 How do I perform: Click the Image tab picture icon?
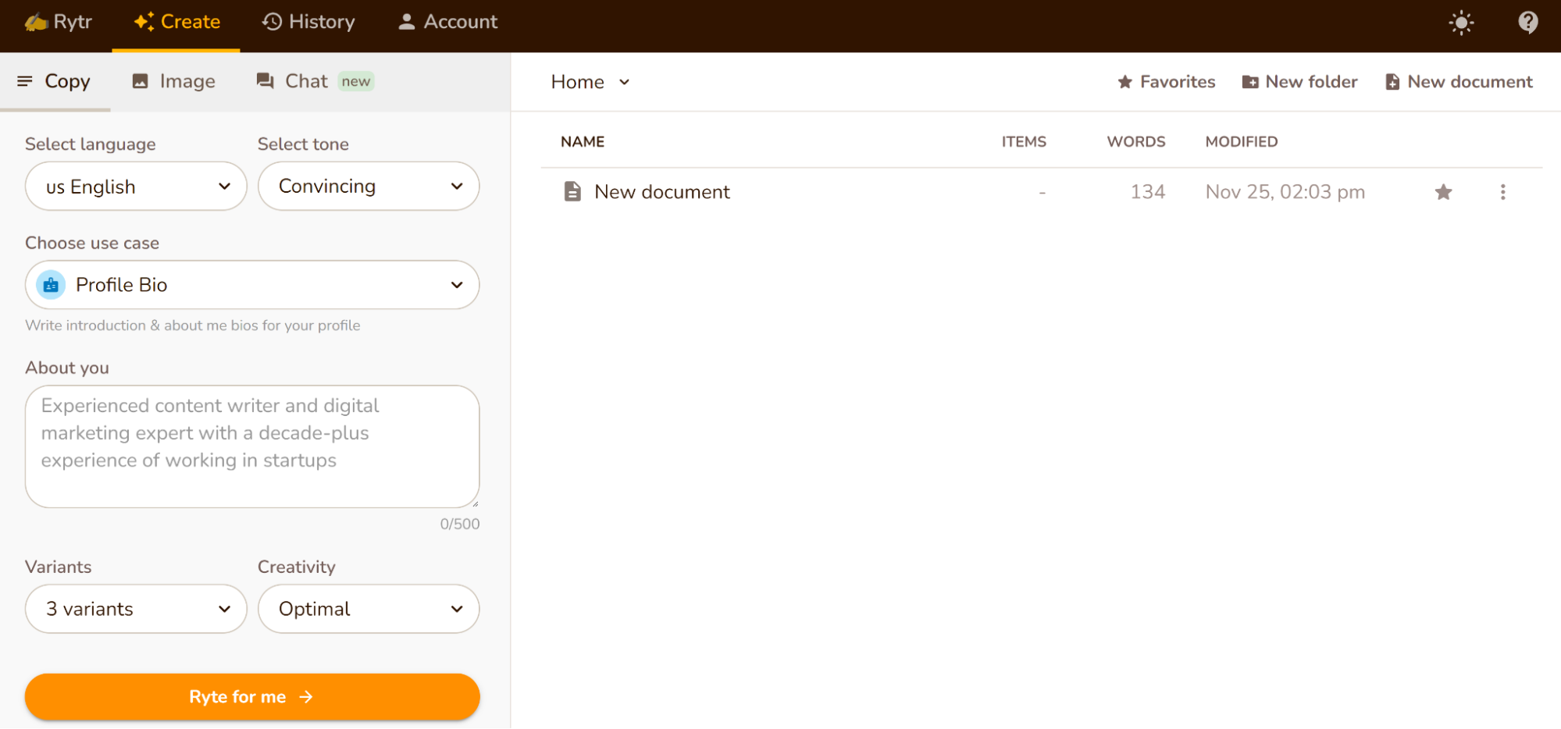click(x=141, y=81)
